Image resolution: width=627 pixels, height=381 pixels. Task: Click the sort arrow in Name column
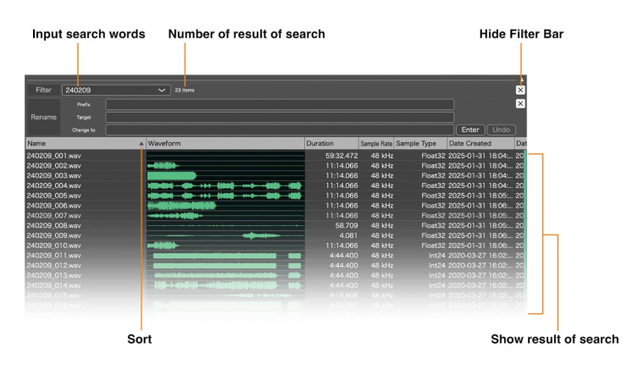[141, 144]
